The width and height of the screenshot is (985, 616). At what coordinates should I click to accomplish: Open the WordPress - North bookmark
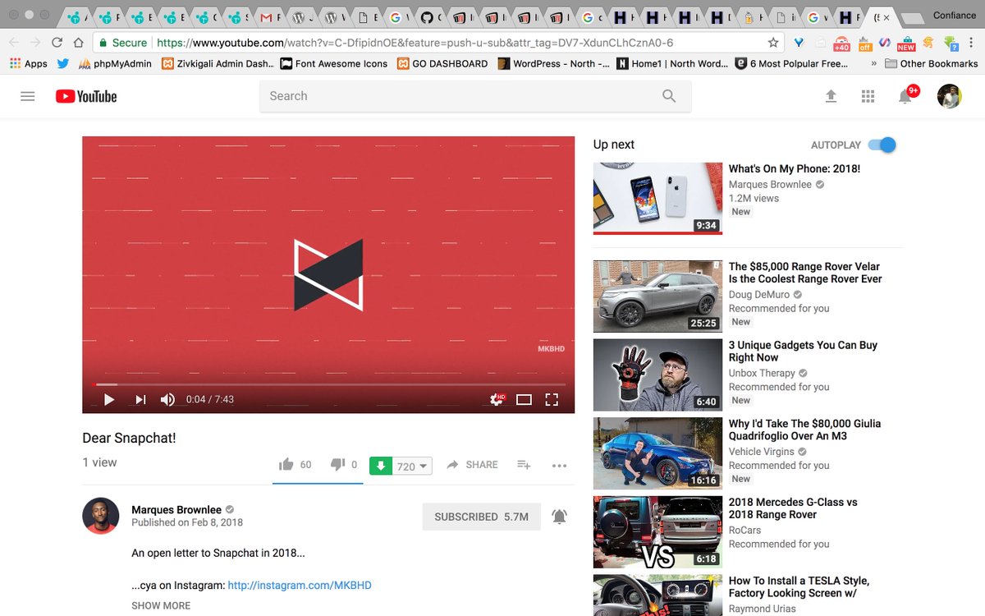click(554, 63)
